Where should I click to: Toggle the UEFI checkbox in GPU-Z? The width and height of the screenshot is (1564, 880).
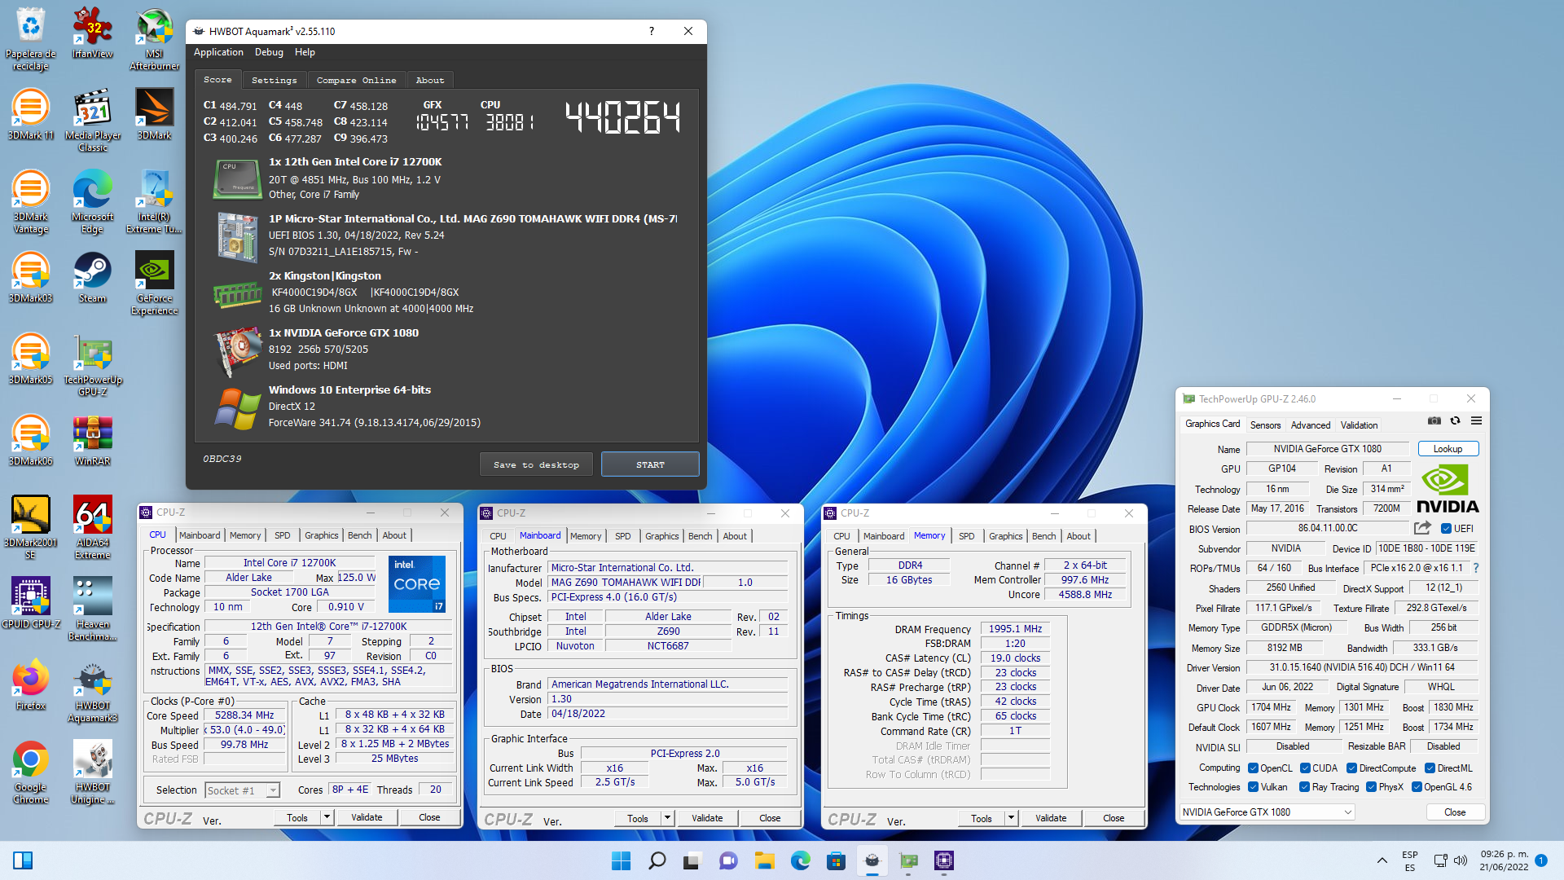pos(1446,529)
